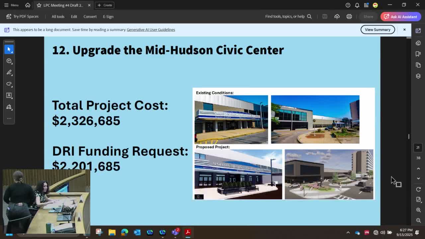Open the All tools menu
Image resolution: width=425 pixels, height=239 pixels.
[x=58, y=17]
